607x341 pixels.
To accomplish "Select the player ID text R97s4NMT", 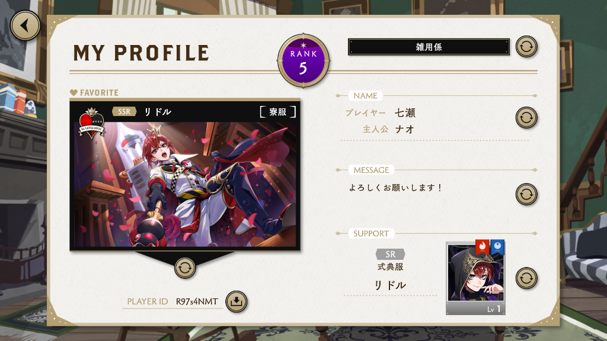I will point(197,301).
